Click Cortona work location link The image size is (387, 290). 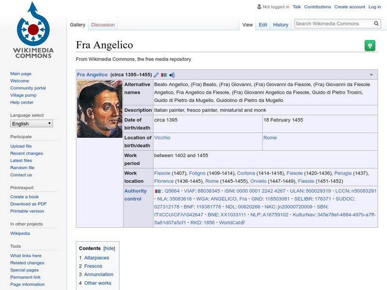coord(246,173)
